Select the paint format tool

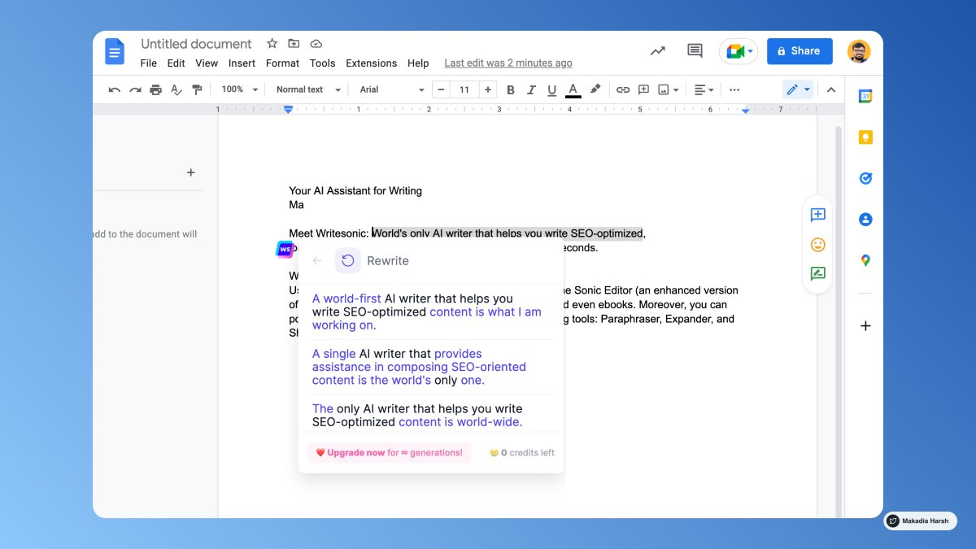[x=197, y=89]
